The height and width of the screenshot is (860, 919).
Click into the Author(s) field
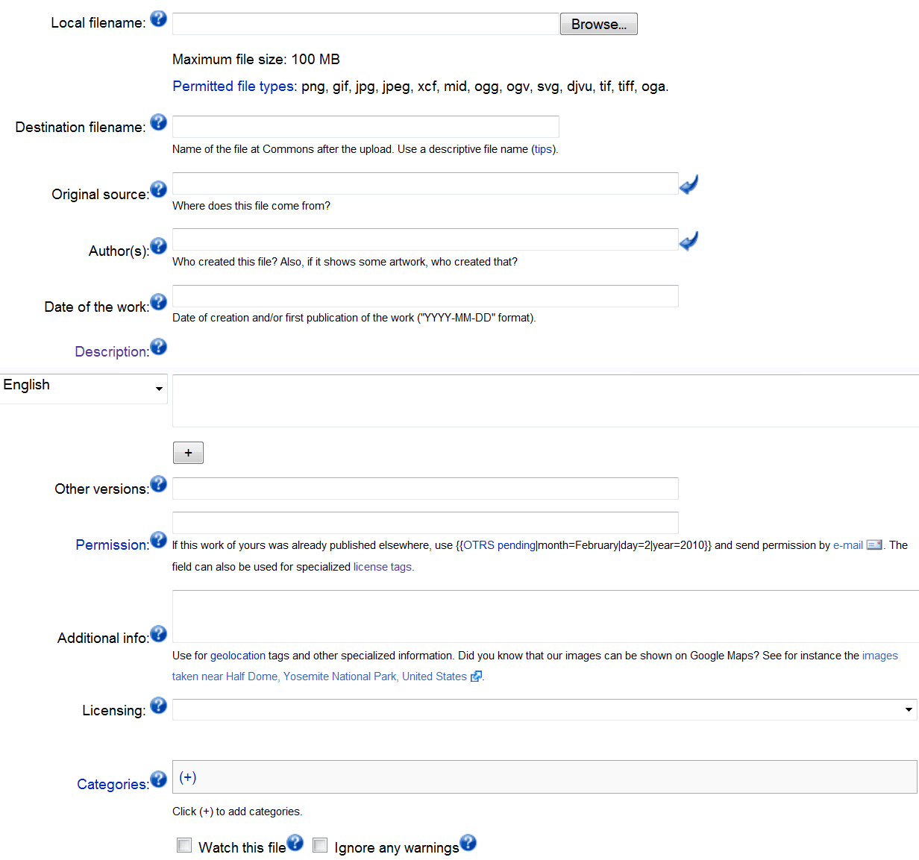click(425, 239)
